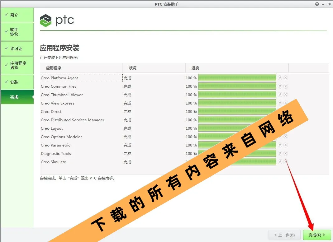The image size is (333, 242).
Task: Minimize the PTC 安装助手 window
Action: point(323,4)
